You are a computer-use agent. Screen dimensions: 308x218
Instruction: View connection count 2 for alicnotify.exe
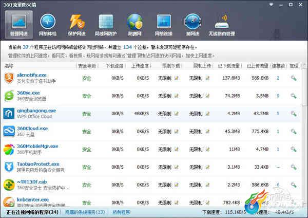point(278,78)
